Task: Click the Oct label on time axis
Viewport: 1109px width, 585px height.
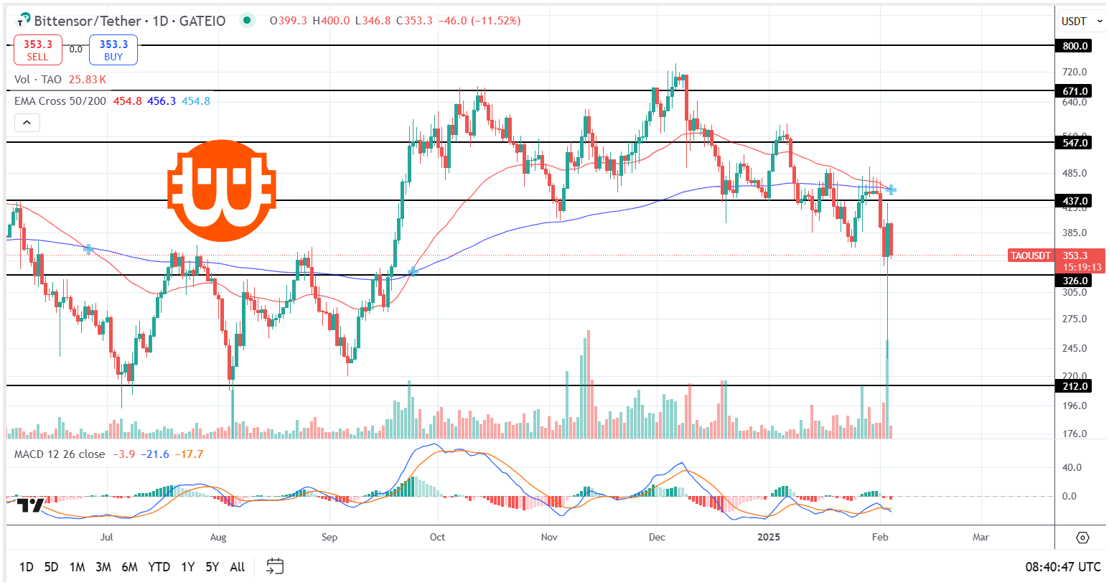Action: (x=437, y=537)
